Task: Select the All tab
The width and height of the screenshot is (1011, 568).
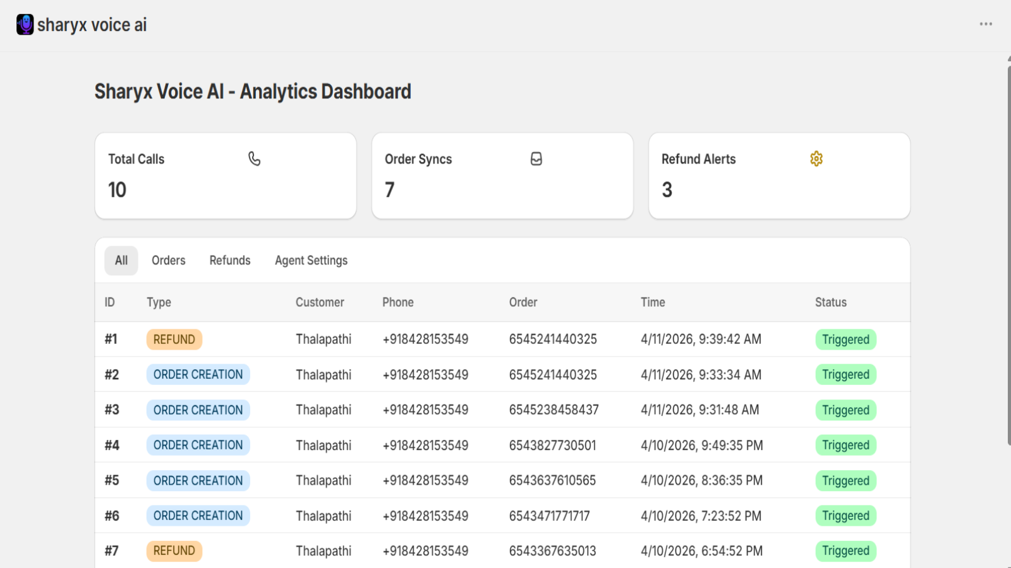Action: [x=121, y=261]
